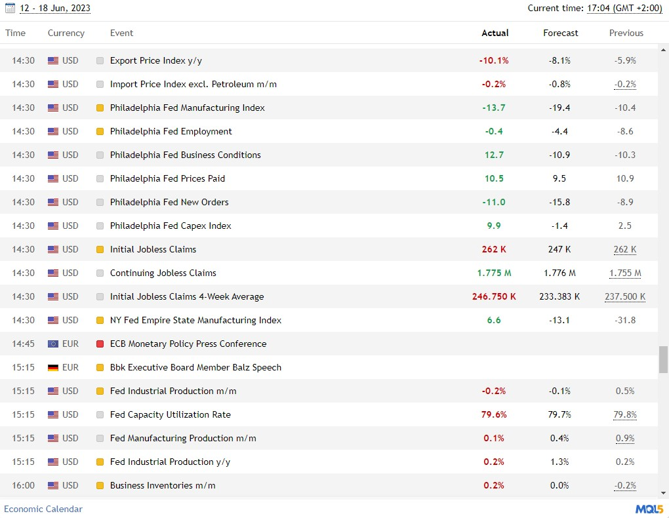This screenshot has height=518, width=669.
Task: Open NY Fed Empire State Manufacturing Index event
Action: [195, 320]
